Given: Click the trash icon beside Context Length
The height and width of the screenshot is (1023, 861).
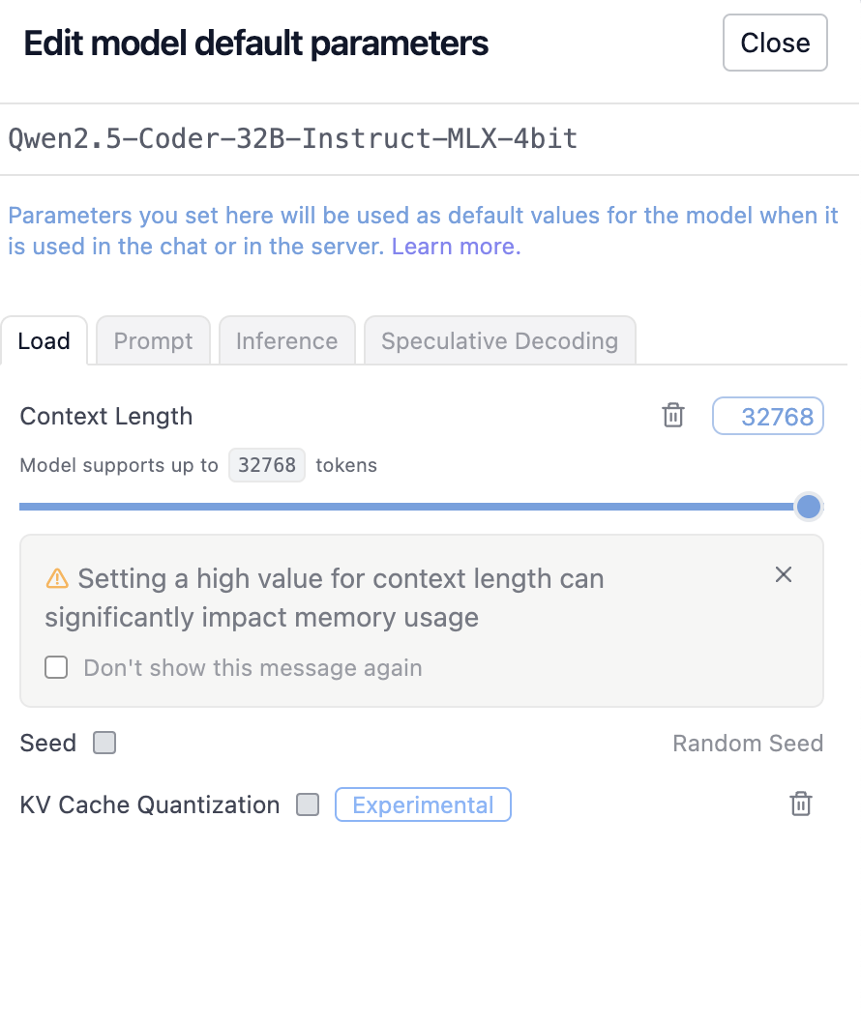Looking at the screenshot, I should (673, 415).
